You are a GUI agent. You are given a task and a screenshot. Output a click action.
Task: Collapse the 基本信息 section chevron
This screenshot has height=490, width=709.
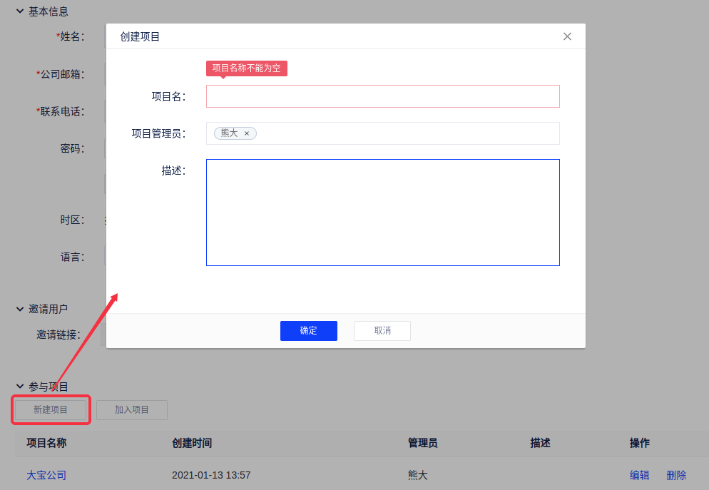[x=20, y=11]
